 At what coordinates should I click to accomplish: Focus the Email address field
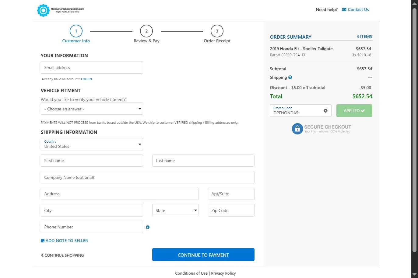pyautogui.click(x=92, y=68)
